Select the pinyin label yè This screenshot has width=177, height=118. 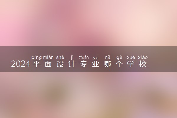pos(96,58)
